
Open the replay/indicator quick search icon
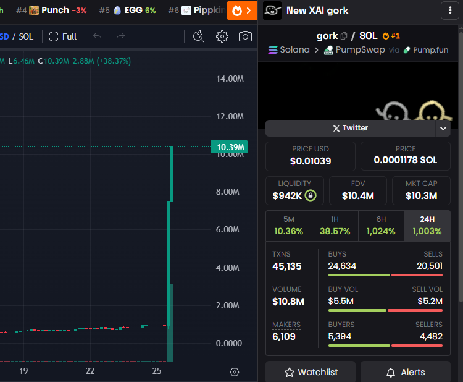click(198, 36)
